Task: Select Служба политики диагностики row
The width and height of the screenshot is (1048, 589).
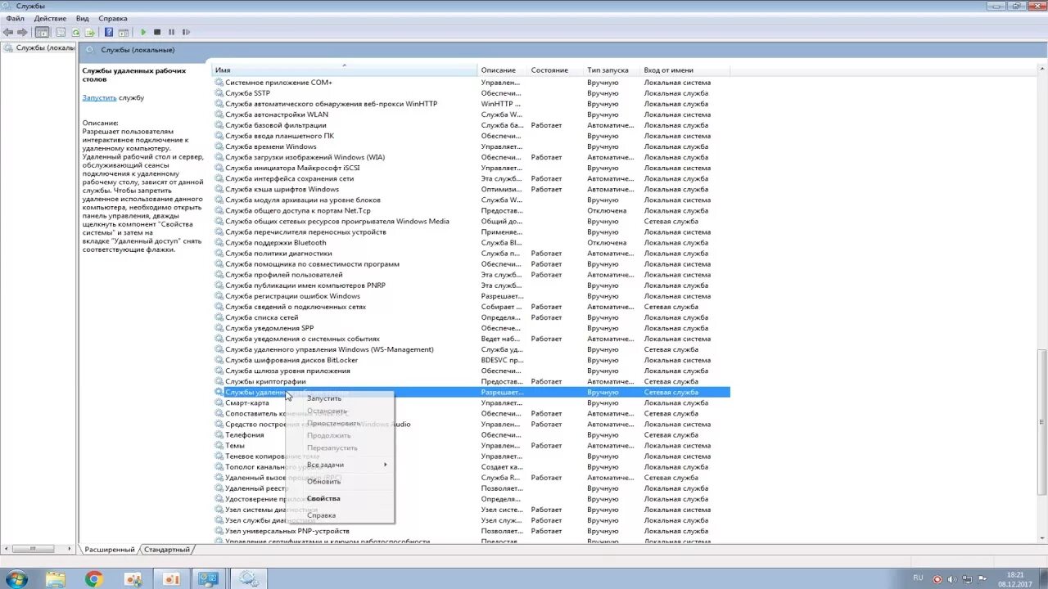Action: [x=472, y=254]
